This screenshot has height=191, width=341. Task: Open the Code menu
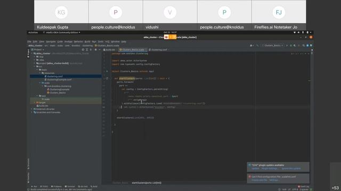coord(60,41)
